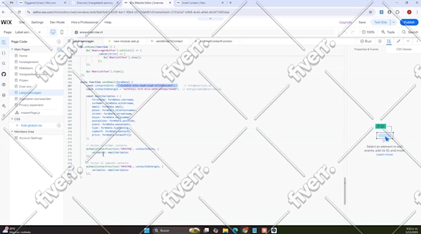Open the Tools button

click(x=388, y=32)
